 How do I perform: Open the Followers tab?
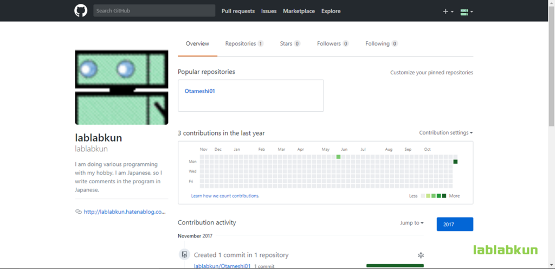(x=333, y=44)
